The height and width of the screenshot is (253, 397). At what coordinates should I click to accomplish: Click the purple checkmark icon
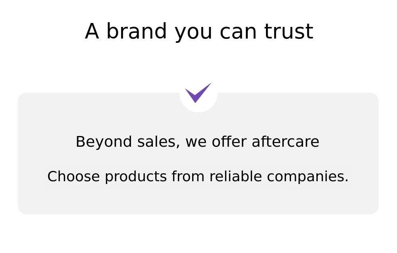pyautogui.click(x=198, y=93)
